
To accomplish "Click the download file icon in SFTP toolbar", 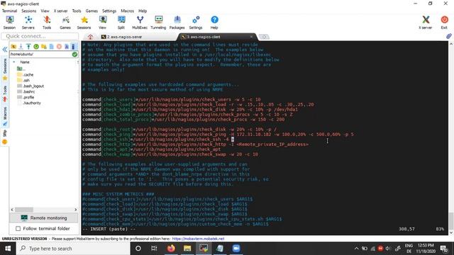I will [x=21, y=47].
